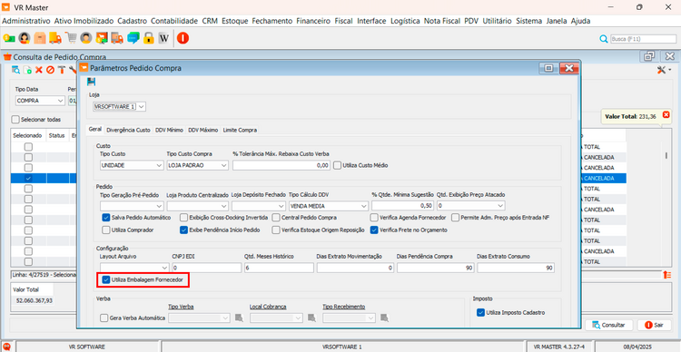Click the red X delete icon in Consulta toolbar

pos(39,70)
